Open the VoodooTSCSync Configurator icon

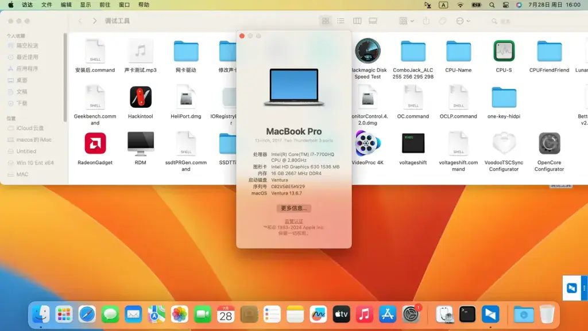point(504,143)
